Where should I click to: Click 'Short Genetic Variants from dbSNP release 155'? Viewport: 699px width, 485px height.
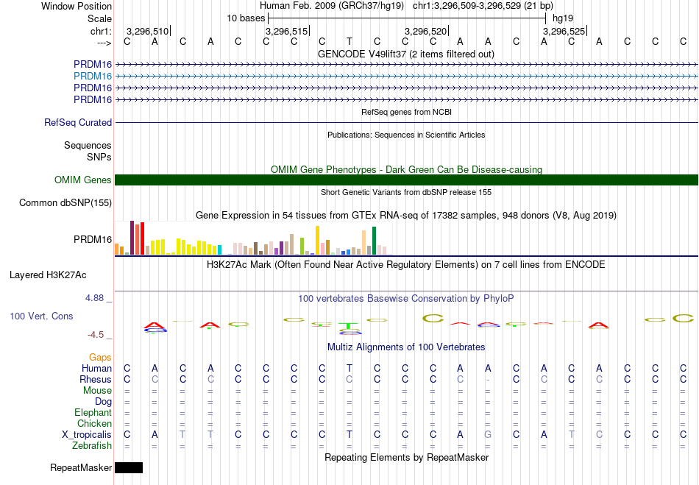(406, 192)
